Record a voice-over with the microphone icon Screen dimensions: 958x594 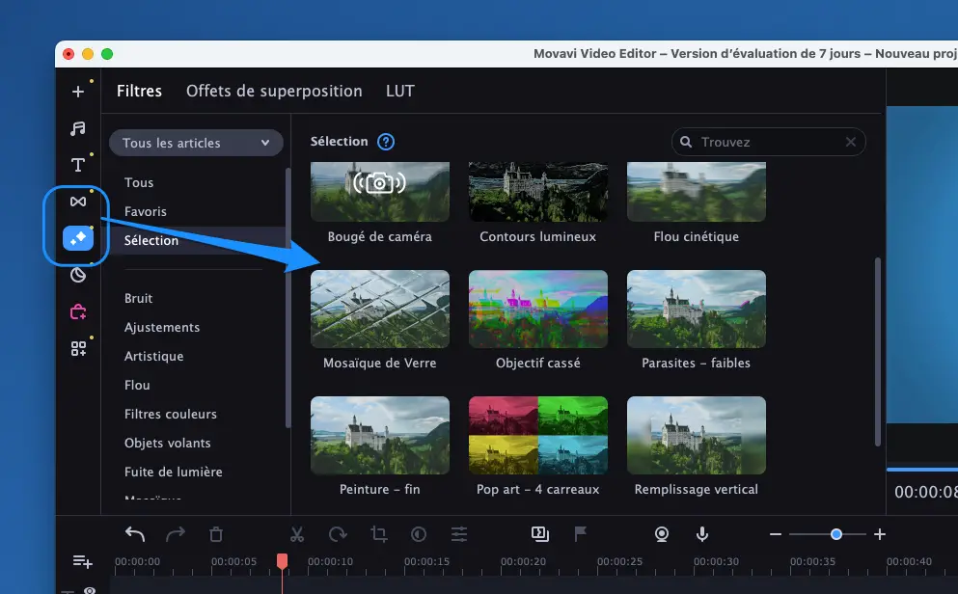click(x=702, y=534)
